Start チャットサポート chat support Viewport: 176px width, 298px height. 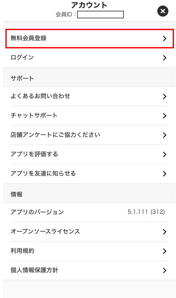(x=34, y=116)
